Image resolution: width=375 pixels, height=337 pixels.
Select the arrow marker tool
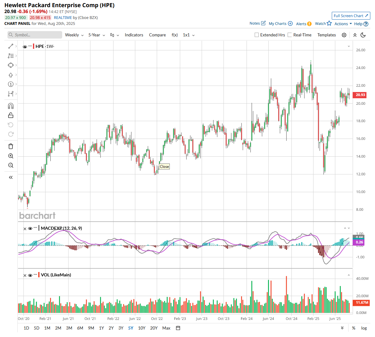[11, 75]
